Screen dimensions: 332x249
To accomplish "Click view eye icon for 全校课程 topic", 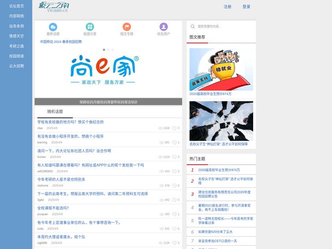I will [x=161, y=214].
